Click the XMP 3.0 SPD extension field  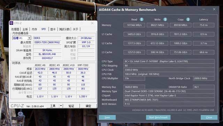86,42
